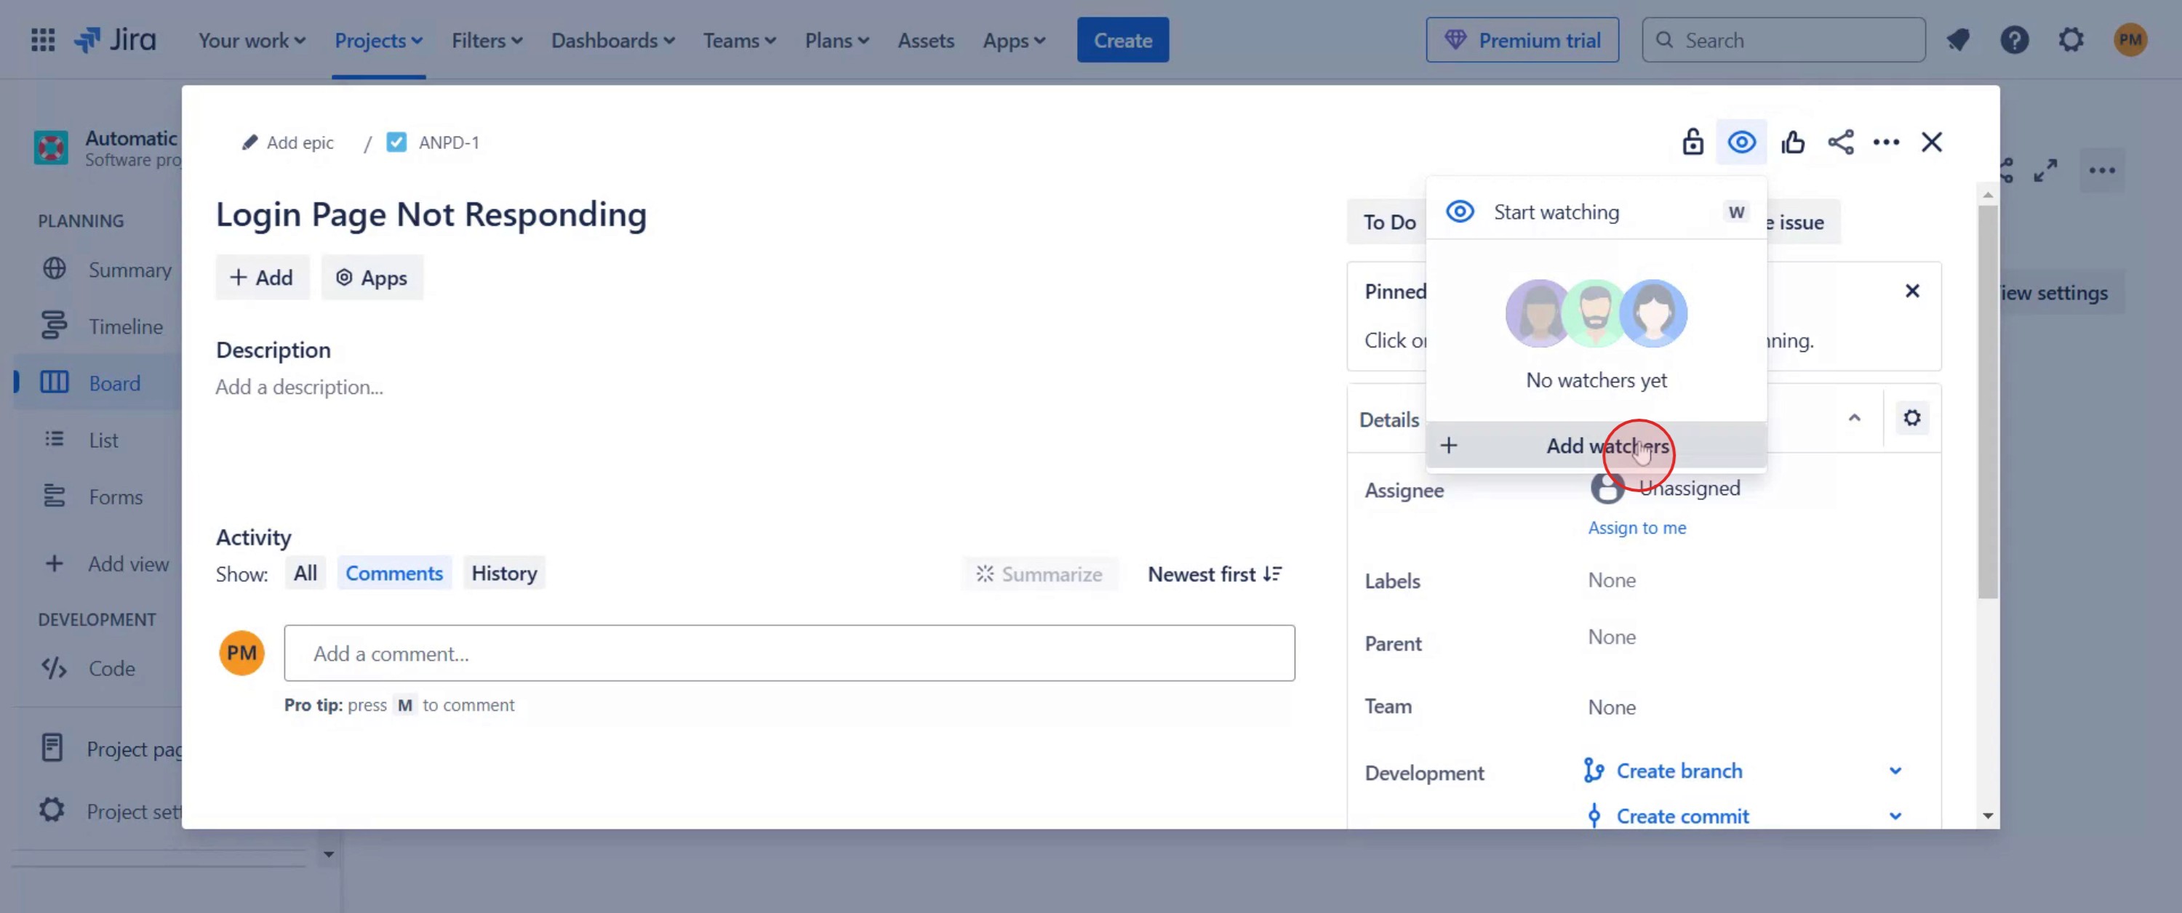The image size is (2182, 913).
Task: Select the All activity tab
Action: tap(305, 574)
